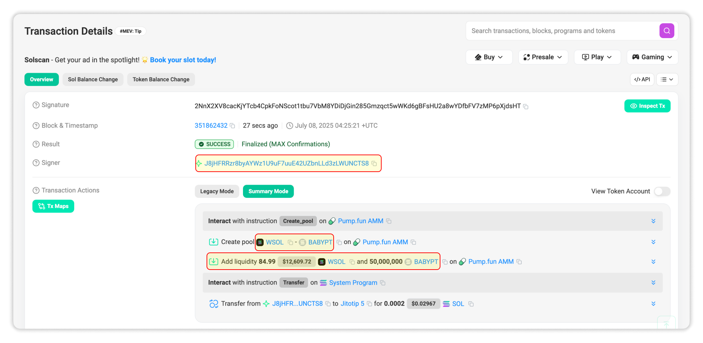This screenshot has width=703, height=343.
Task: Copy the signer address
Action: point(374,164)
